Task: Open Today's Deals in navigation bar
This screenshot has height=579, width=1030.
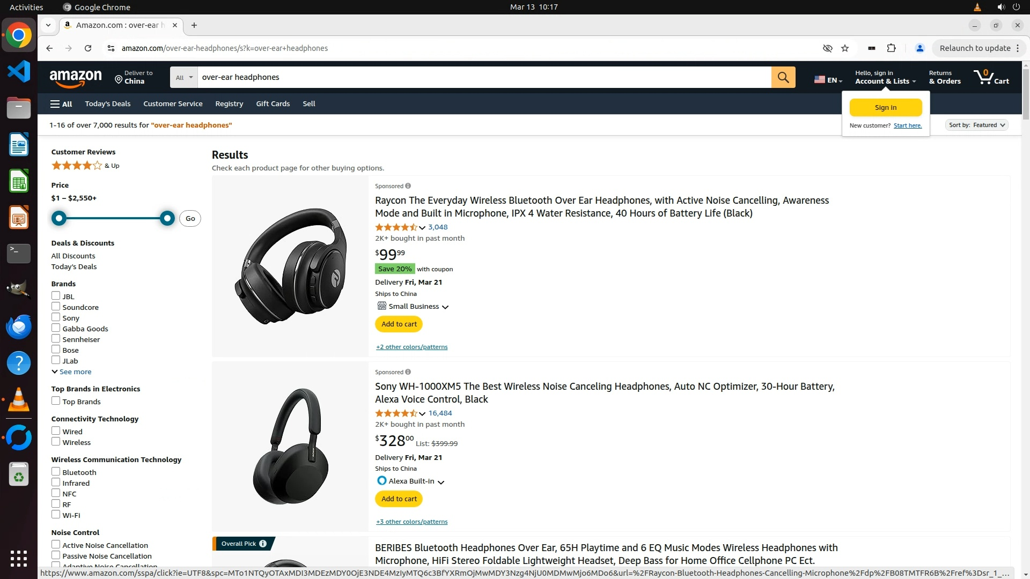Action: 107,103
